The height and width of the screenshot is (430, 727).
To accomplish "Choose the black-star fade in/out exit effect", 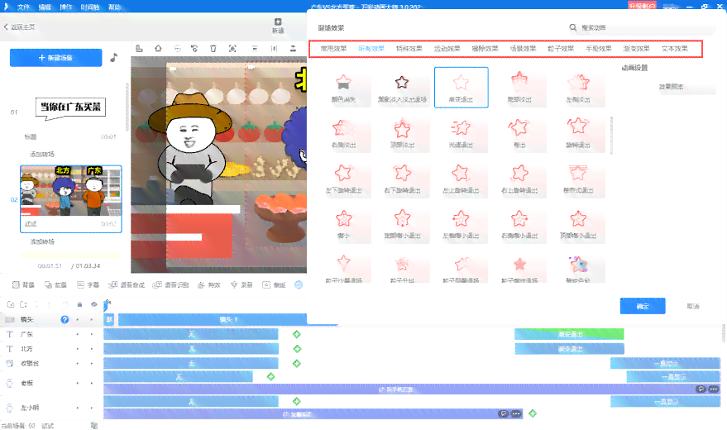I will 402,88.
